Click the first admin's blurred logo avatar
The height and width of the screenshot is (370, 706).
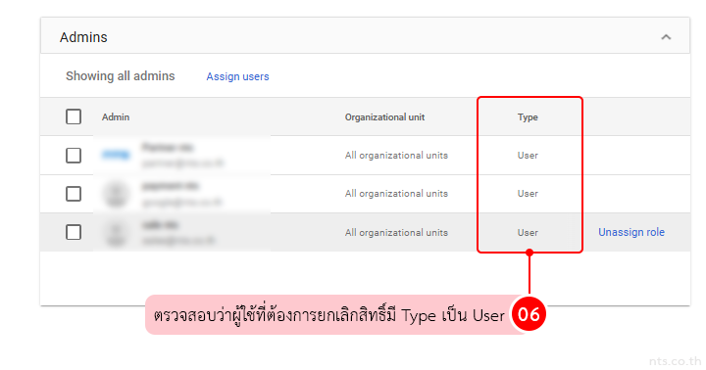[x=116, y=155]
